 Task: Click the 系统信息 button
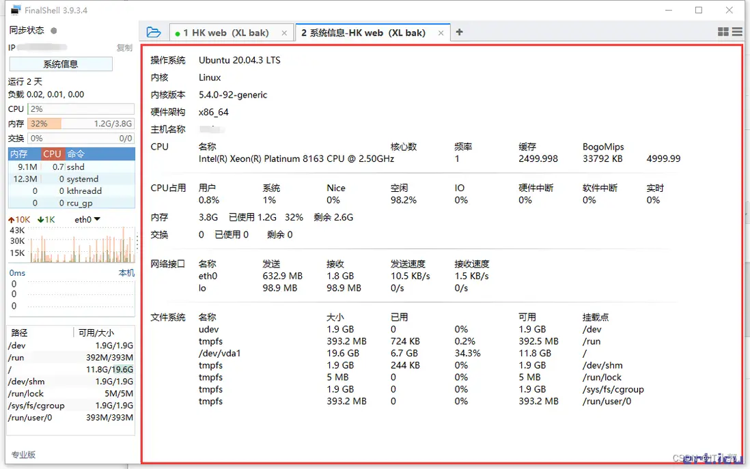point(61,64)
